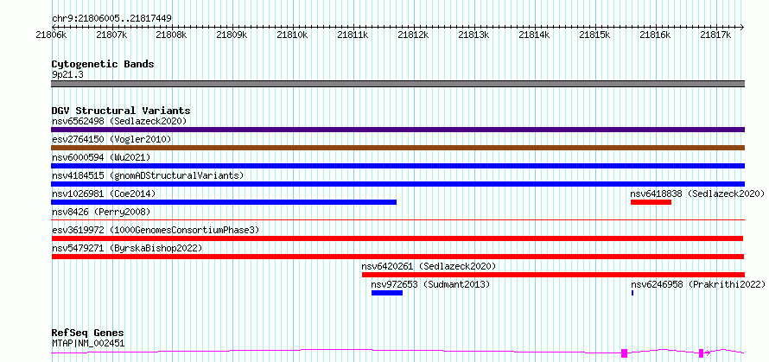769x362 pixels.
Task: Select the blue nsv4184515 variant bar
Action: [397, 184]
